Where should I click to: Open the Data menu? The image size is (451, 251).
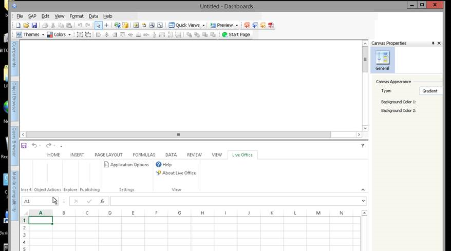click(93, 16)
